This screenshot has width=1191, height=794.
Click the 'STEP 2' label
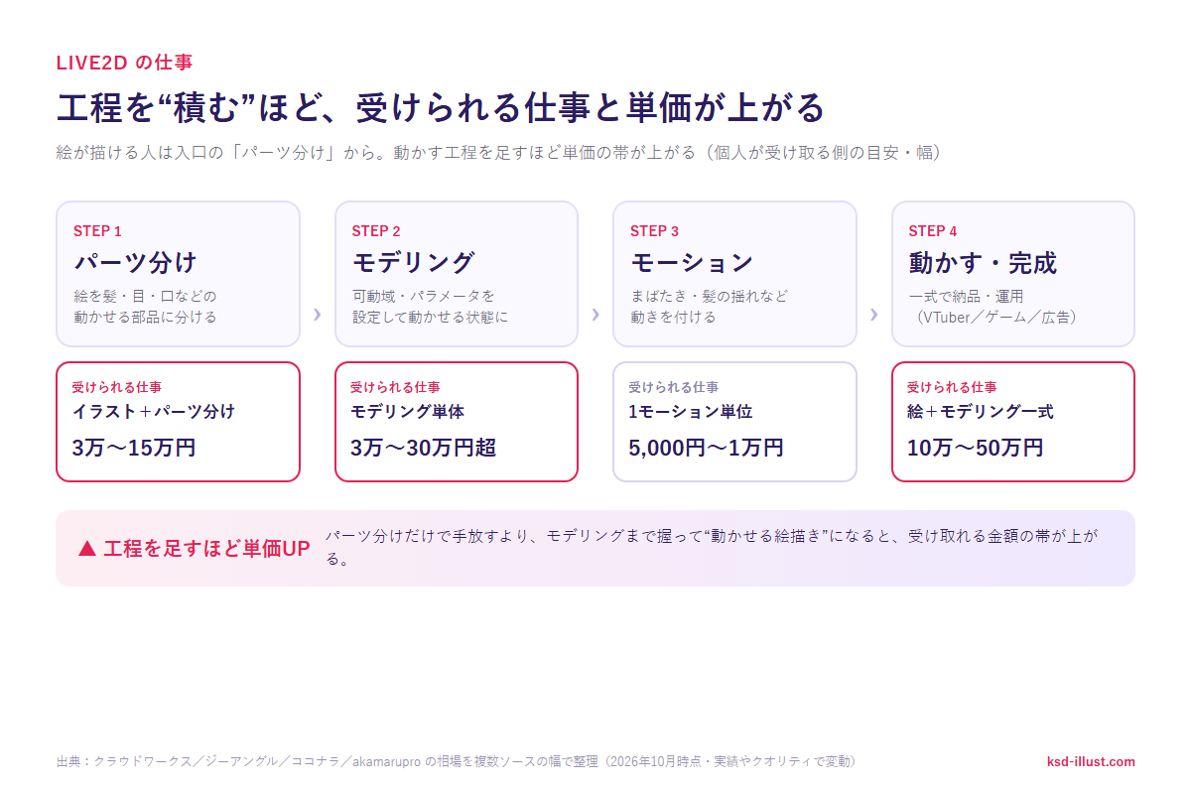(376, 231)
